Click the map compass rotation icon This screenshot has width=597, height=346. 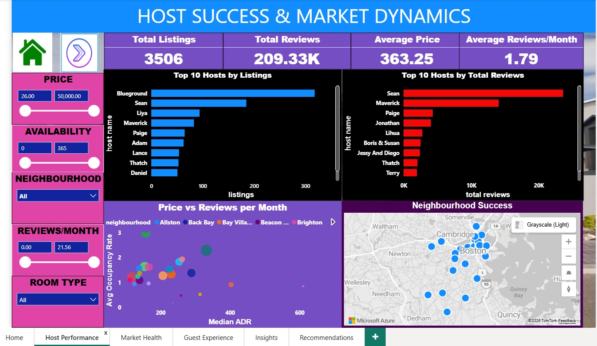coord(568,289)
